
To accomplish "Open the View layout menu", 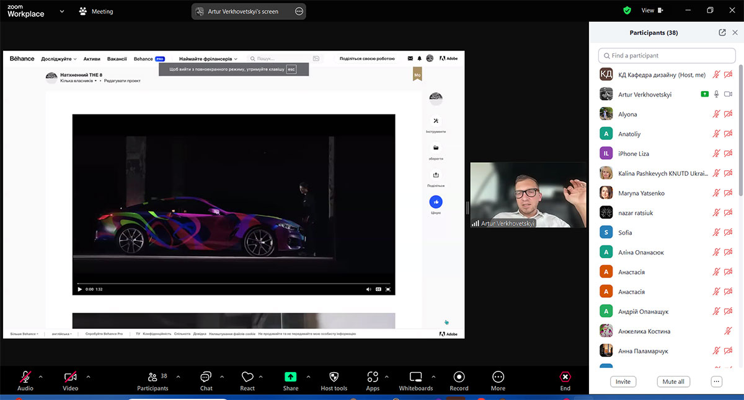I will click(652, 11).
